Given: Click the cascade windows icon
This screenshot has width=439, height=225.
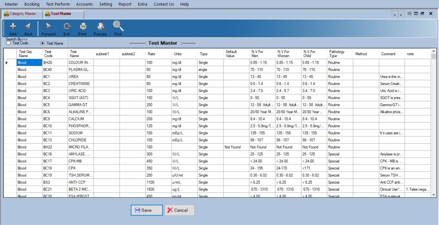Looking at the screenshot, I should [422, 14].
